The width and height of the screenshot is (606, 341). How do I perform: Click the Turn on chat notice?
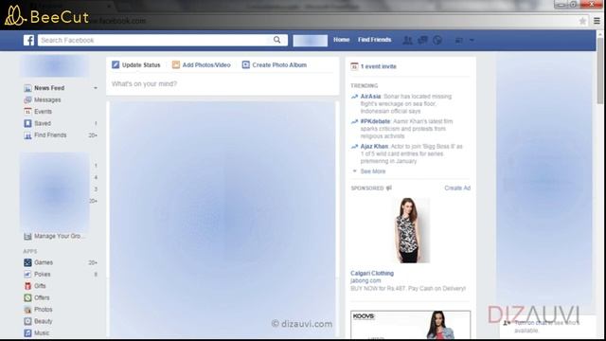[547, 327]
